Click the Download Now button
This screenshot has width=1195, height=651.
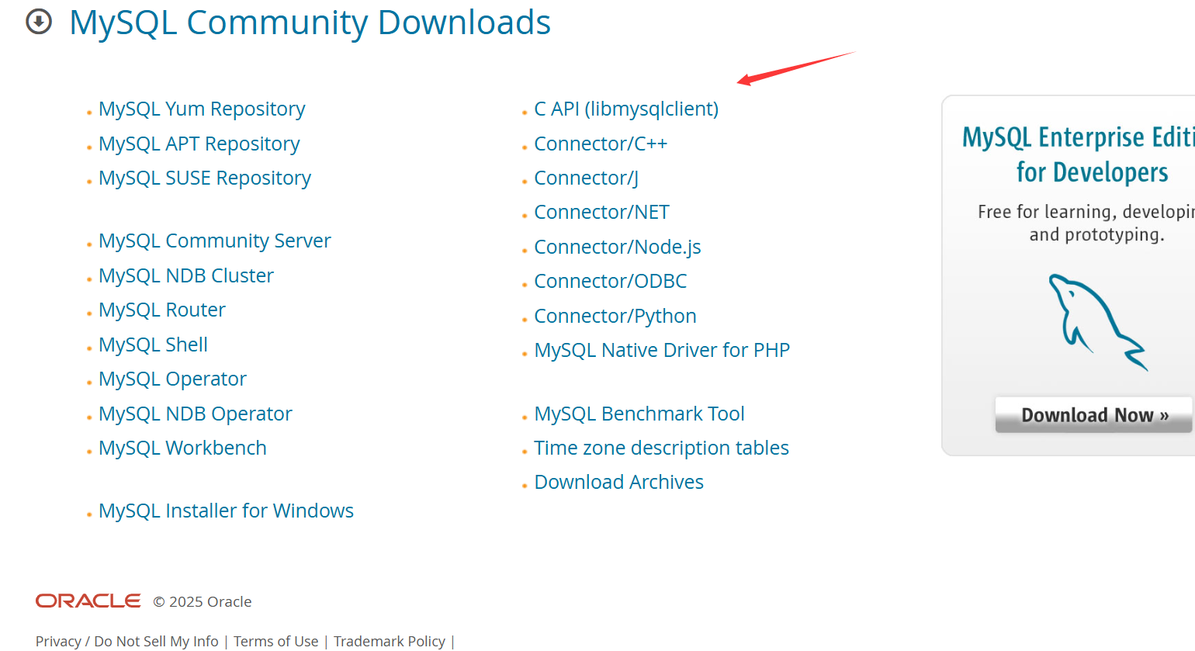(x=1094, y=415)
